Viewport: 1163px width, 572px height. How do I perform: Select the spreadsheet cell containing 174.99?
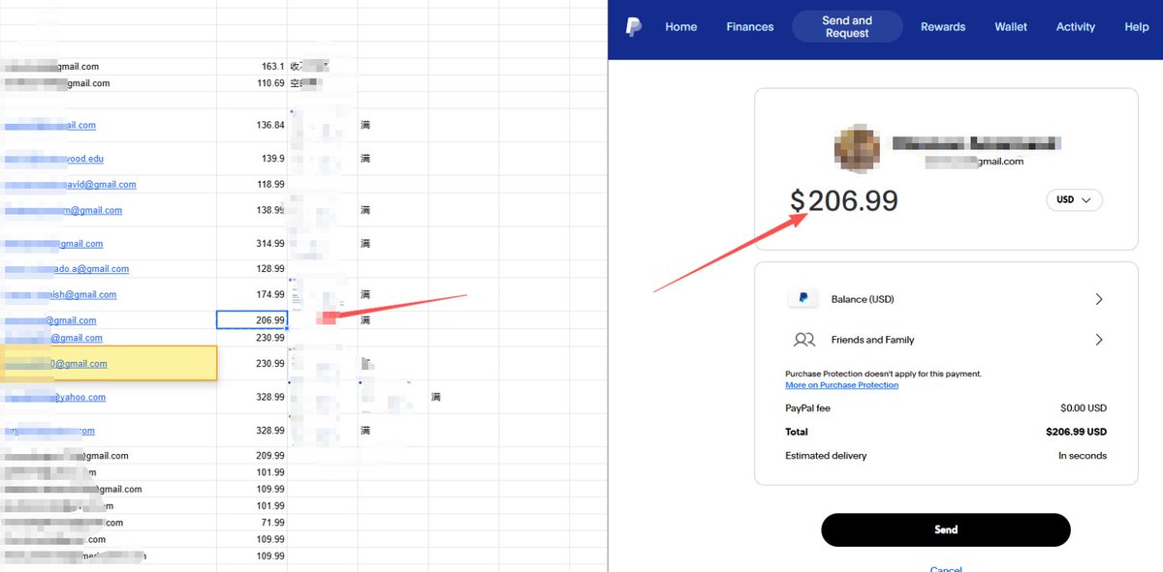pos(252,294)
